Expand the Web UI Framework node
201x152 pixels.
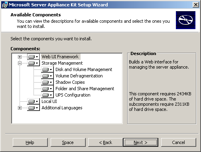[x=20, y=57]
